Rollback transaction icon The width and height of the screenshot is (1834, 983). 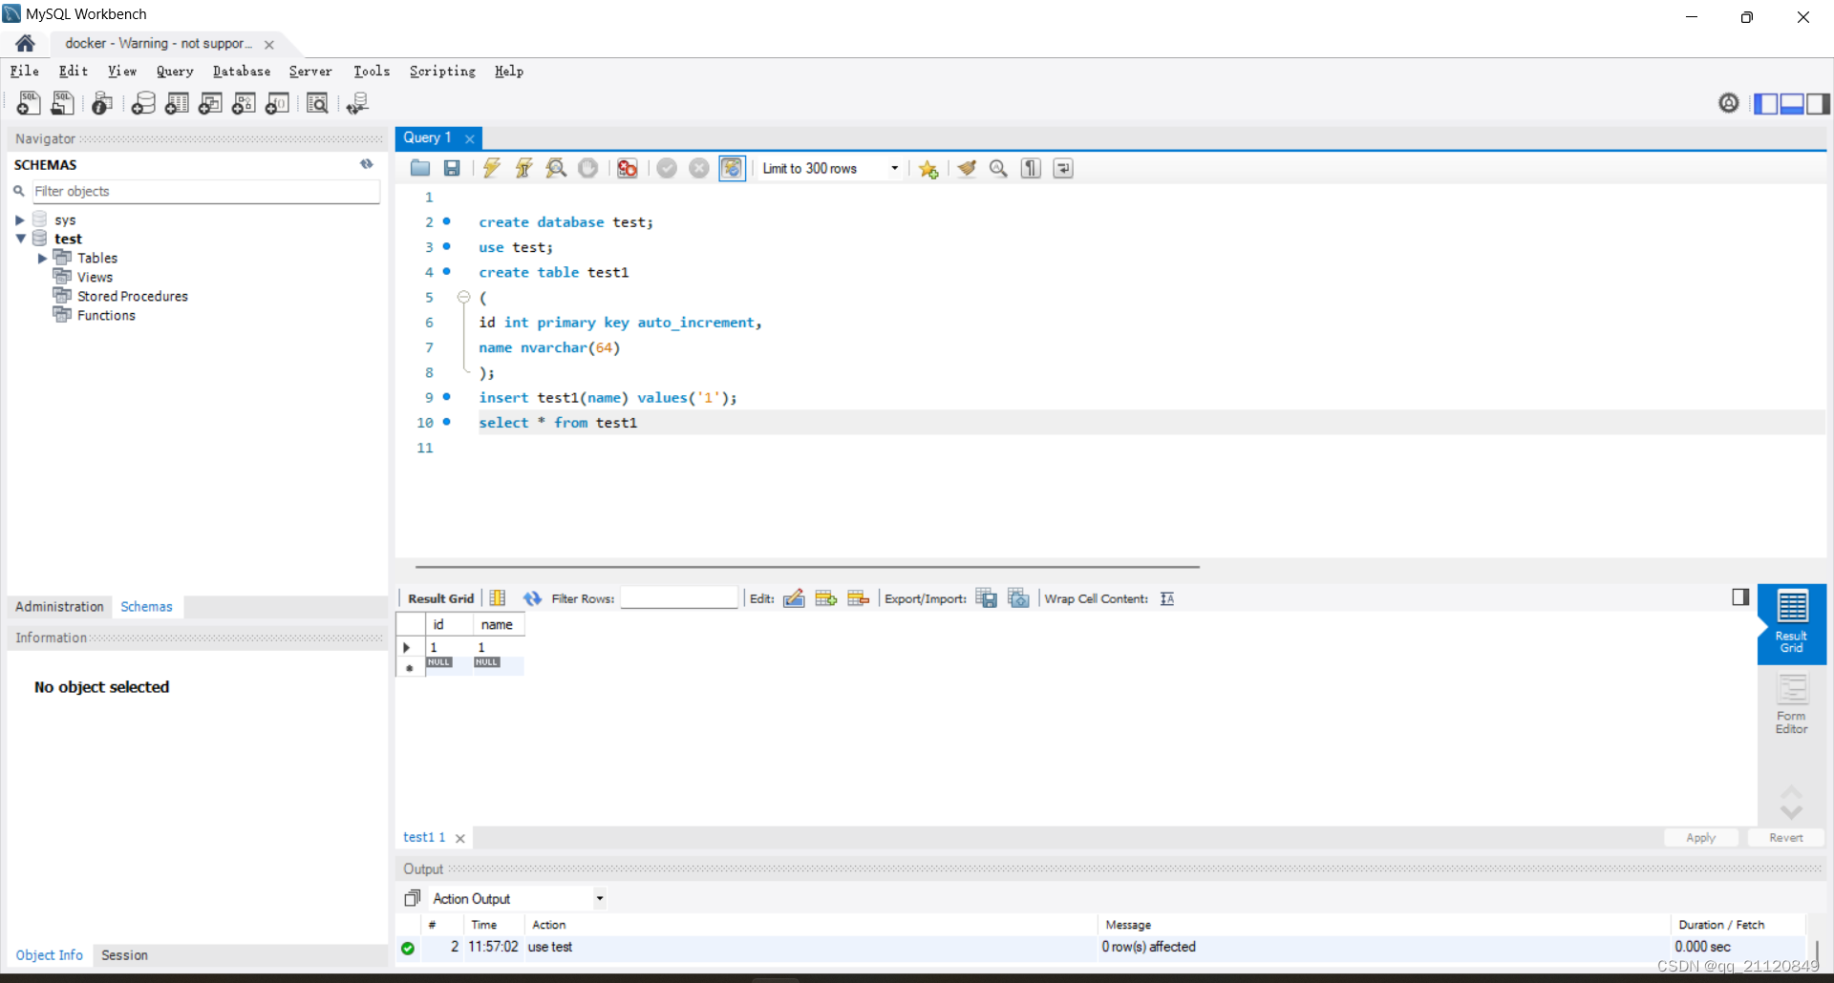pos(699,168)
